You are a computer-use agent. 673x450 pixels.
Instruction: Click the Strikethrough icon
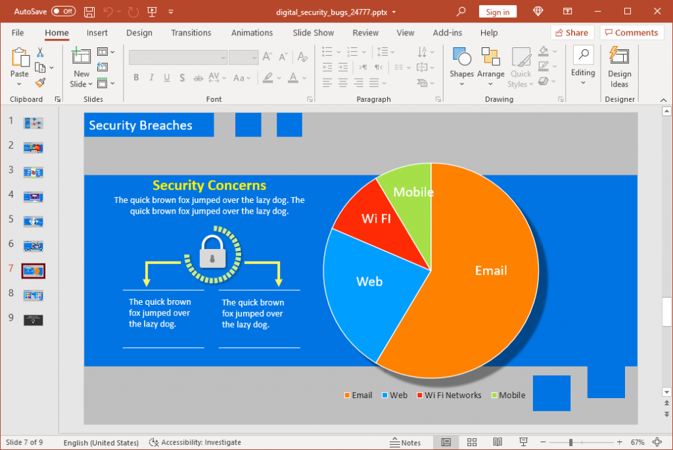tap(197, 78)
